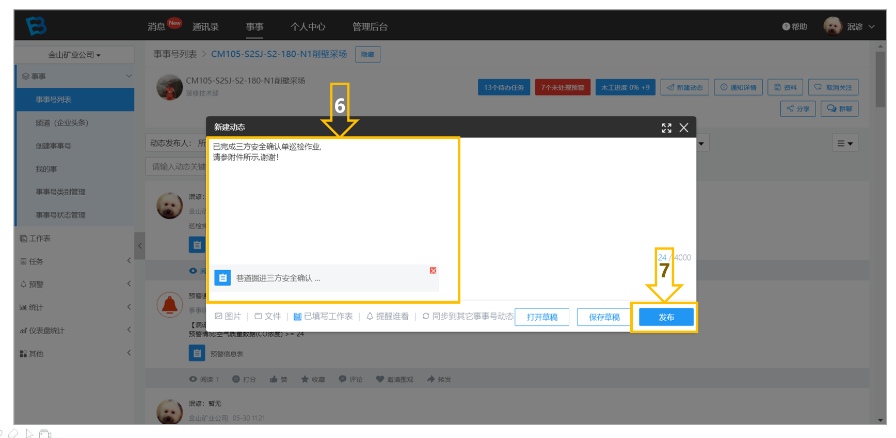Expand the 任务 sidebar section
The width and height of the screenshot is (896, 438).
(x=129, y=261)
